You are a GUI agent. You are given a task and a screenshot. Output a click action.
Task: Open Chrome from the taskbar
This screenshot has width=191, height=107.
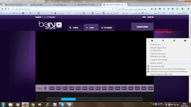tap(33, 105)
